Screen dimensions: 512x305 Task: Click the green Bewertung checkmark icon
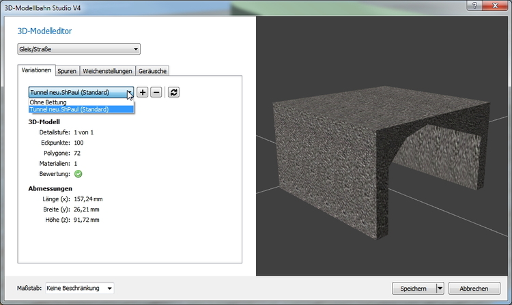(x=78, y=173)
